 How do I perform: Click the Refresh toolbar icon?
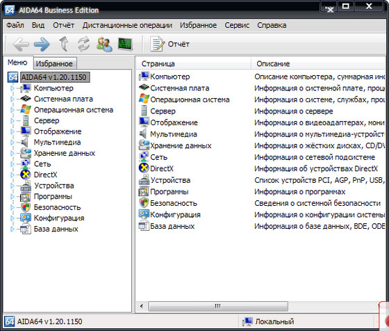pyautogui.click(x=83, y=44)
